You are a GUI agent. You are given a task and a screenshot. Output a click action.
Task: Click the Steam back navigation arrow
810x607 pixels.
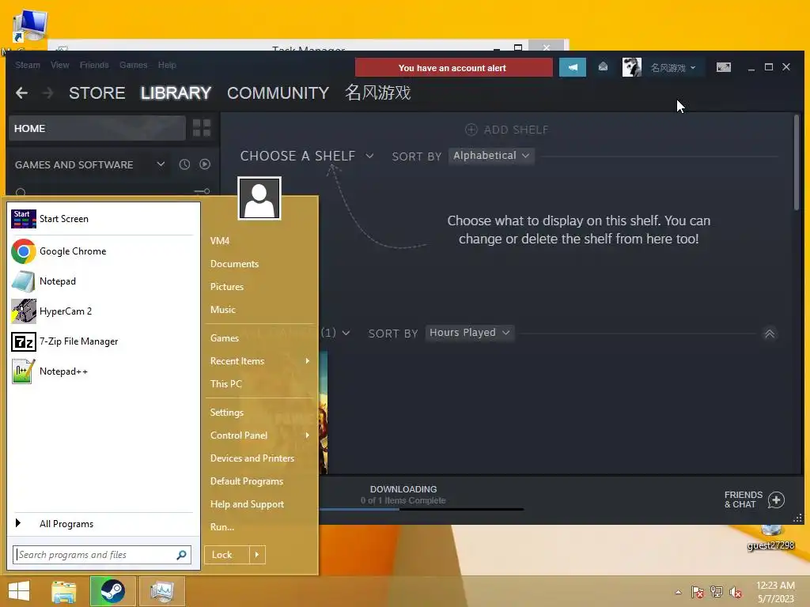click(21, 93)
